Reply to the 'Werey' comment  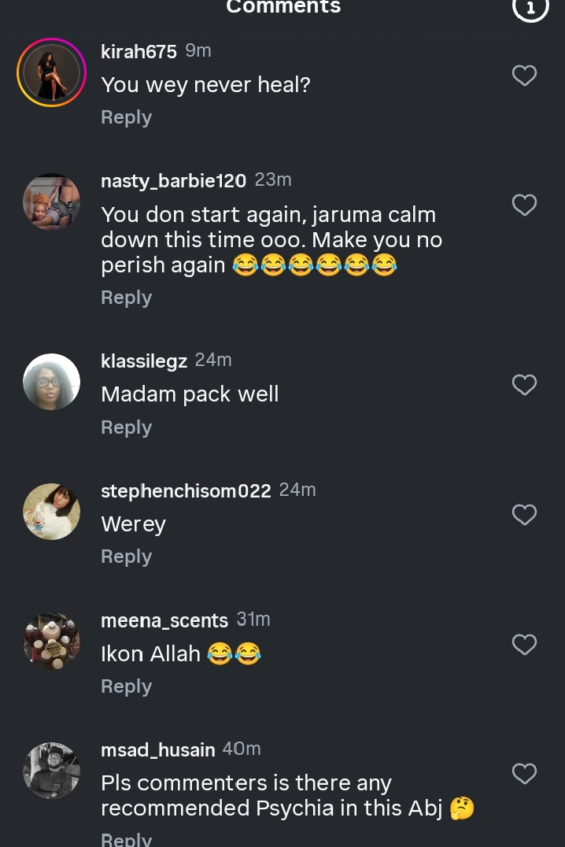pyautogui.click(x=126, y=557)
